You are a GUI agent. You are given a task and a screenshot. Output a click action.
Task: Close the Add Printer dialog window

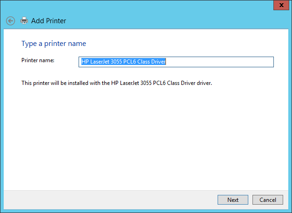[x=279, y=5]
